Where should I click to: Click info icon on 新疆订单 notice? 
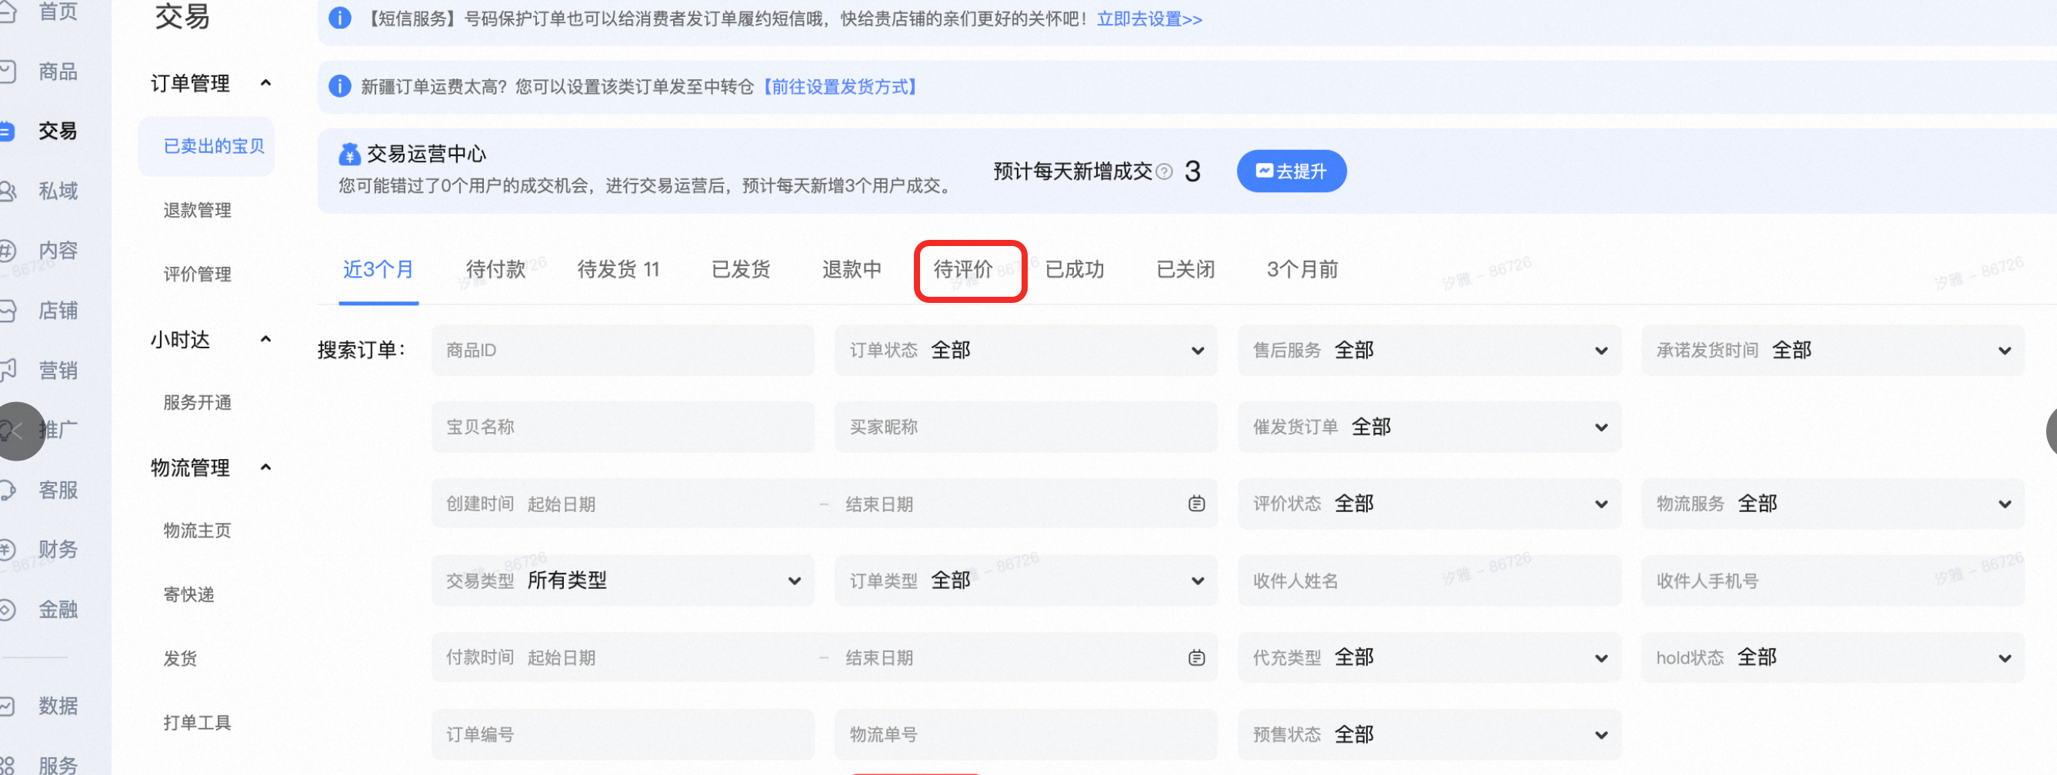tap(340, 86)
